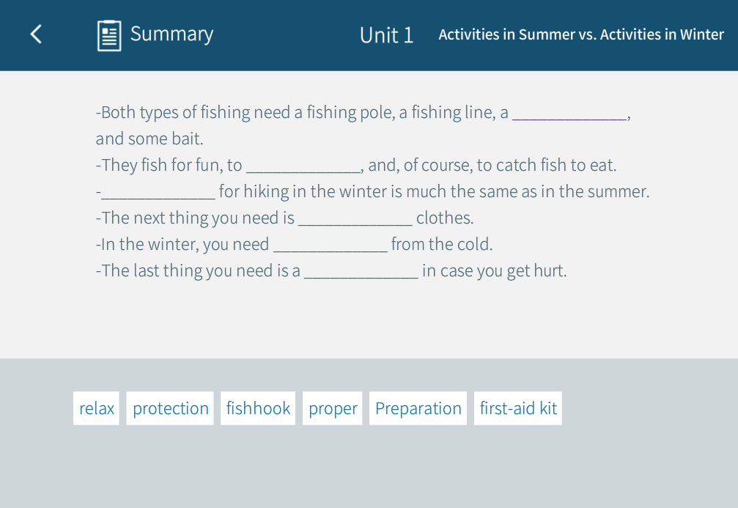Click the 'Unit 1' header label
The height and width of the screenshot is (508, 738).
coord(386,35)
